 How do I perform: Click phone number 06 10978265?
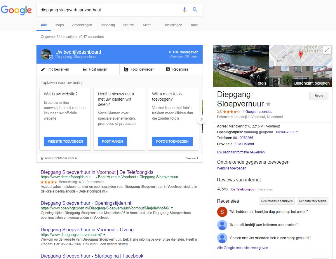click(243, 138)
